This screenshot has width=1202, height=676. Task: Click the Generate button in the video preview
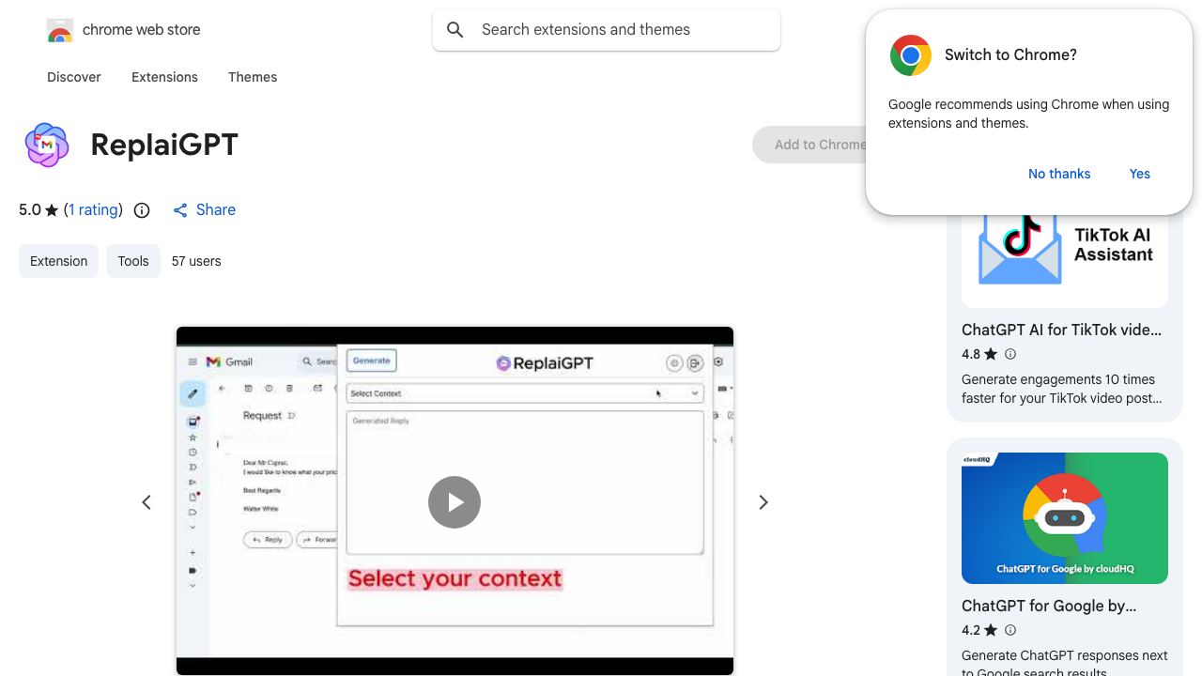click(x=372, y=361)
